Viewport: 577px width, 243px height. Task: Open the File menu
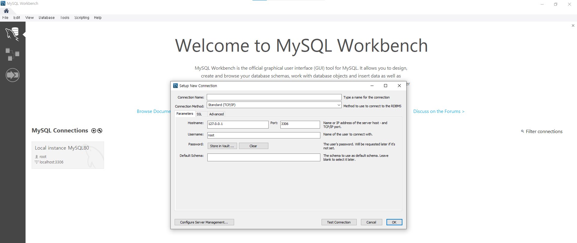(5, 18)
